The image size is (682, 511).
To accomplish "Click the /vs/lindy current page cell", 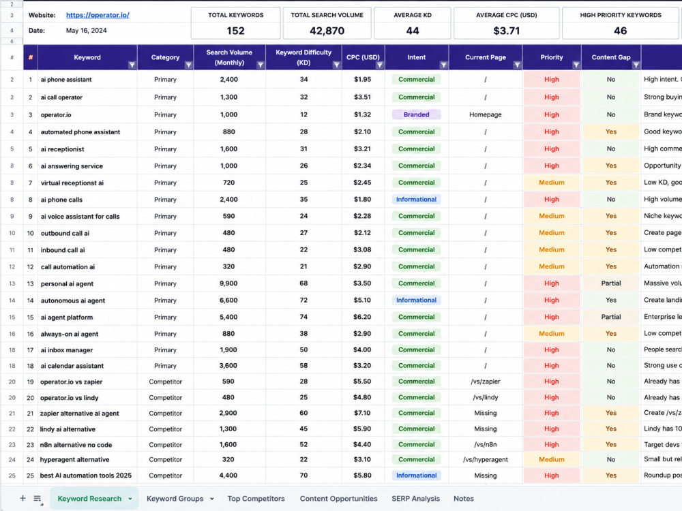I will click(x=486, y=397).
